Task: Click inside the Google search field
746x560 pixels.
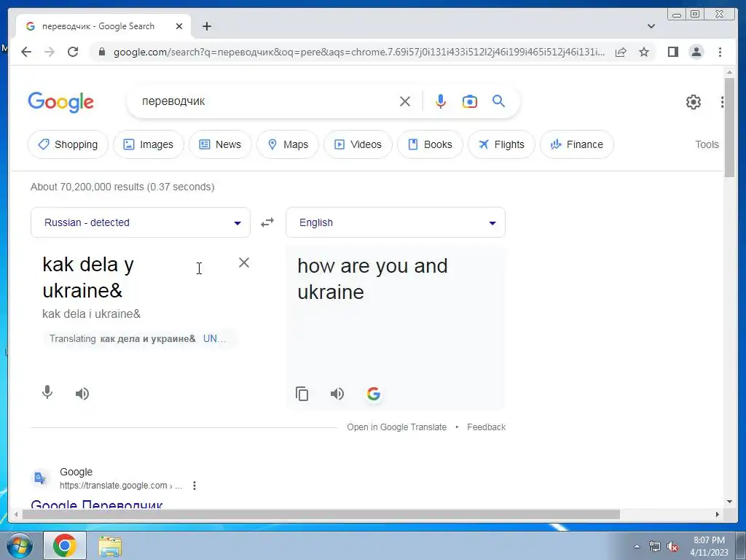Action: click(267, 101)
